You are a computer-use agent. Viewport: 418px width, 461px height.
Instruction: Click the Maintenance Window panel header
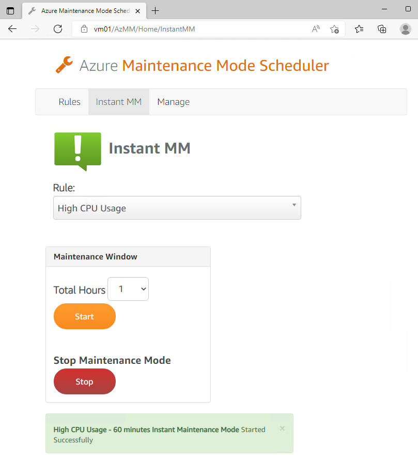click(x=128, y=257)
